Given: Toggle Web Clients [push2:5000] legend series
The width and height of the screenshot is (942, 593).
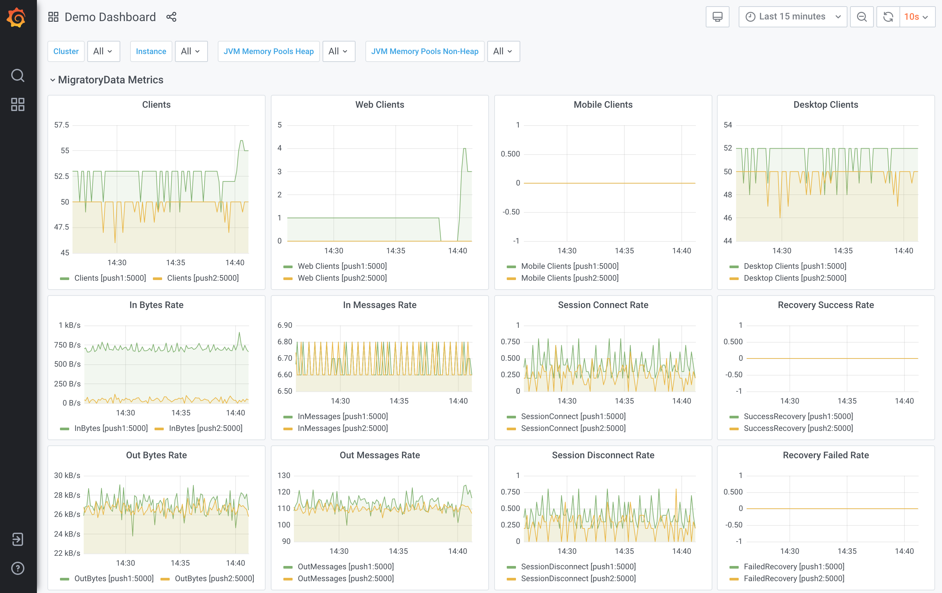Looking at the screenshot, I should pyautogui.click(x=342, y=278).
